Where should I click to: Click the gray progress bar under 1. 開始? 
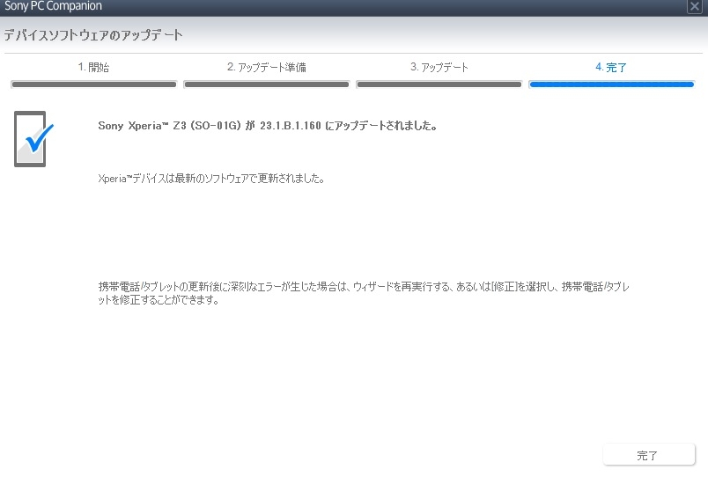pos(93,84)
